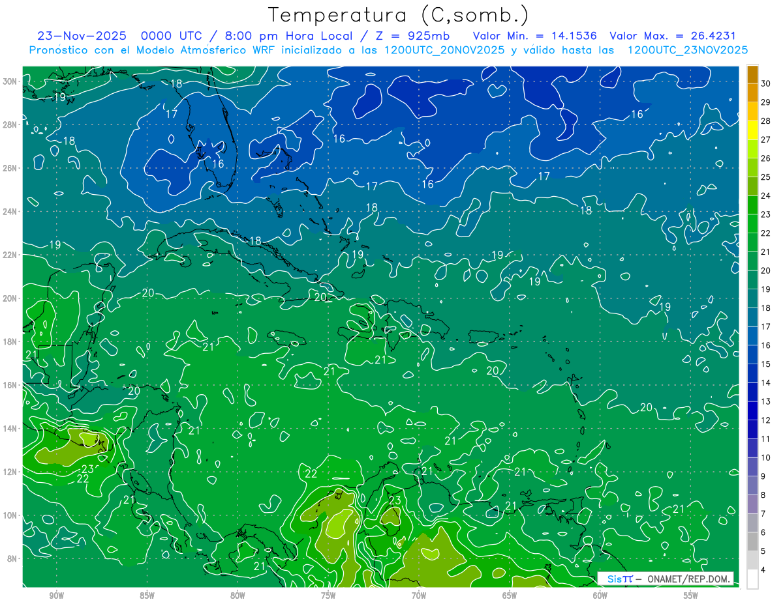Viewport: 783px width, 604px height.
Task: Click the '22N' latitude axis label
Action: 11,255
